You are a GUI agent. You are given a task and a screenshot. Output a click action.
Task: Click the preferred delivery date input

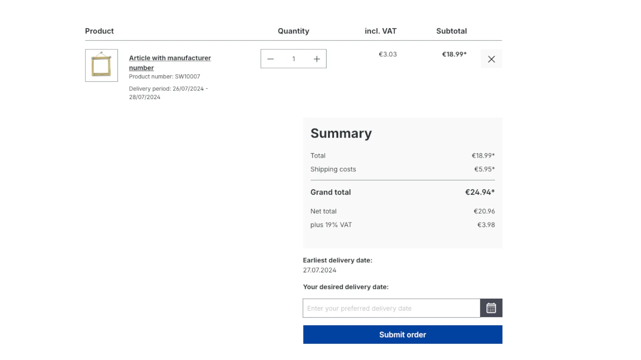coord(391,308)
